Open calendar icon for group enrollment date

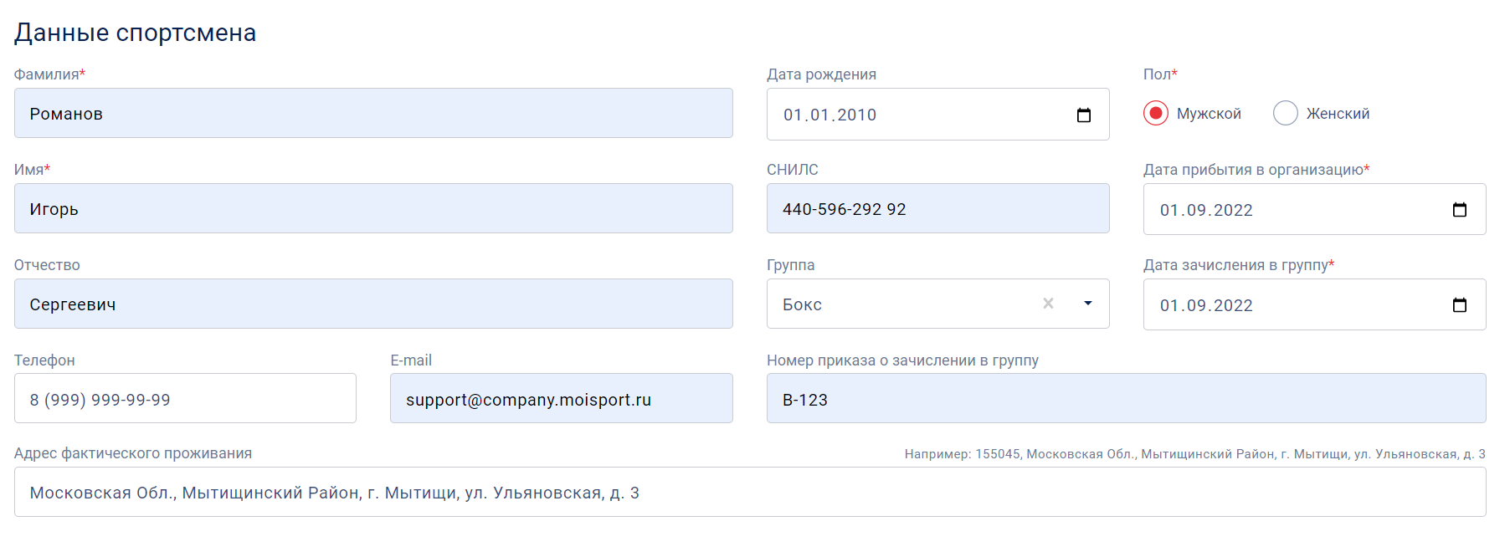pyautogui.click(x=1460, y=305)
